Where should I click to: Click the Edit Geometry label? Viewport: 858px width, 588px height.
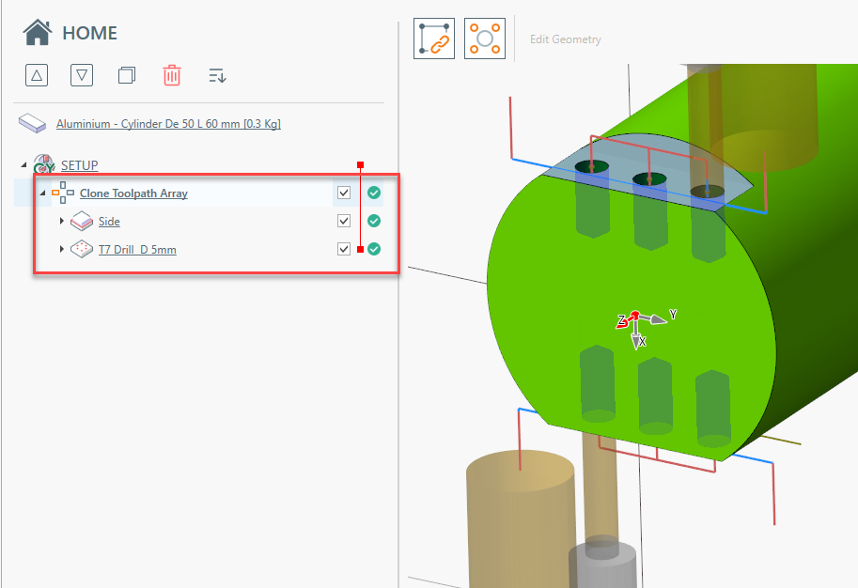tap(565, 39)
